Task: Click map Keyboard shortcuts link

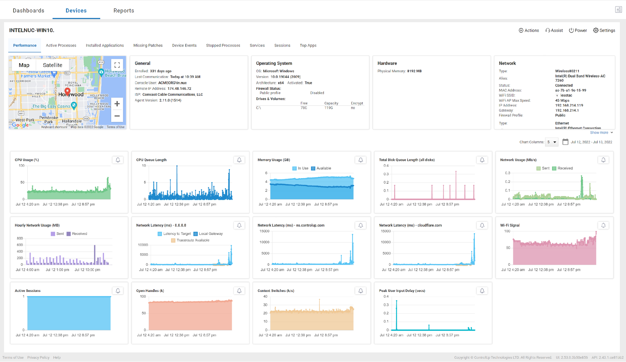Action: [x=54, y=127]
